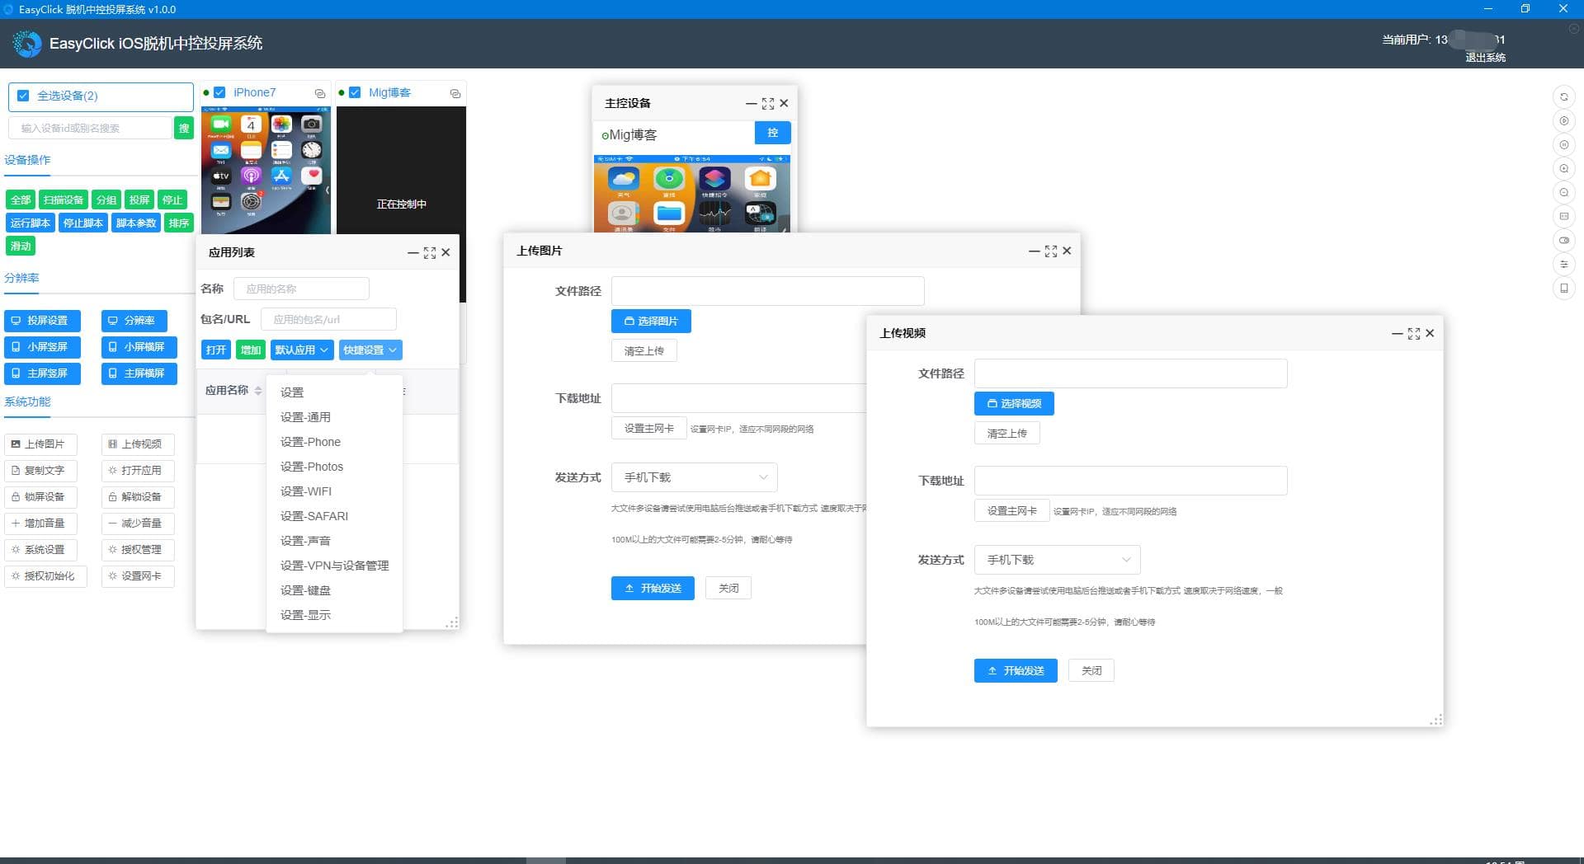This screenshot has height=864, width=1584.
Task: Minimize the 应用列表 panel
Action: coord(413,253)
